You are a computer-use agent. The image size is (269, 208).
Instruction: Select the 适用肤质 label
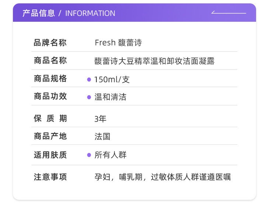[x=50, y=155]
